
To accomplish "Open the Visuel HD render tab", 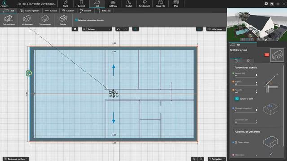I will 161,4.
